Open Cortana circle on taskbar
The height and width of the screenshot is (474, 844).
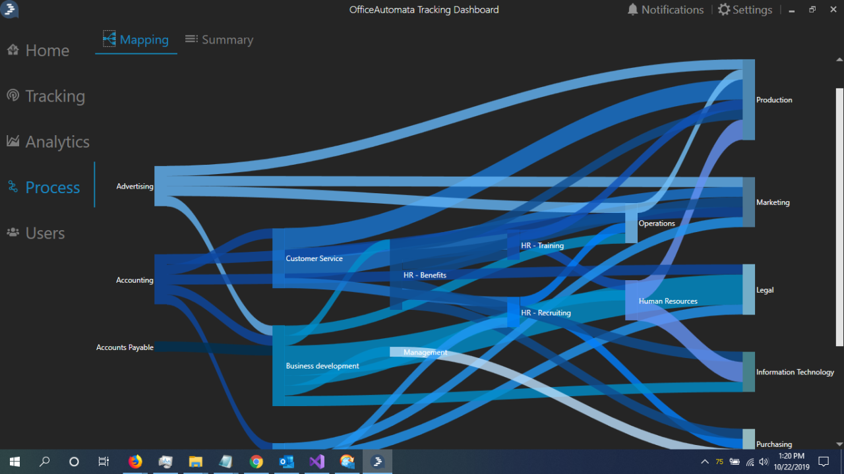coord(74,461)
